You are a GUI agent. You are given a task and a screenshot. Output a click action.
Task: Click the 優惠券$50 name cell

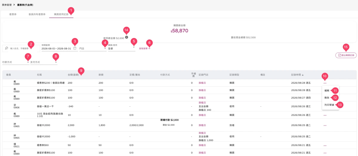tap(43, 145)
